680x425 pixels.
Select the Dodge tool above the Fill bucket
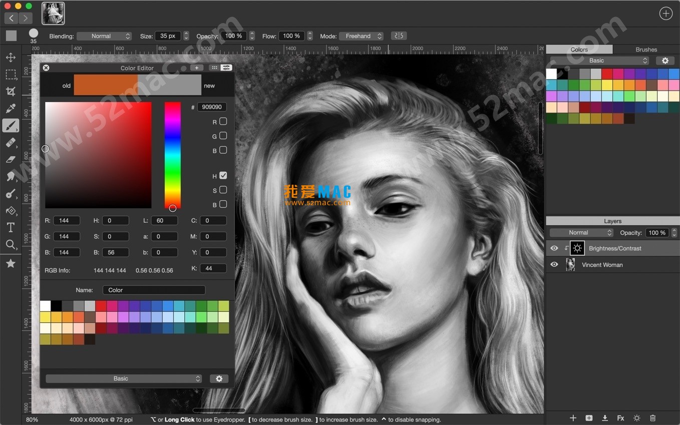(x=11, y=194)
